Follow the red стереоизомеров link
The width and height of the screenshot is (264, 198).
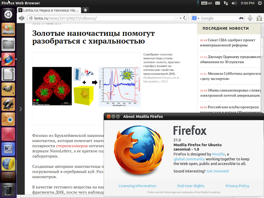pos(72,146)
